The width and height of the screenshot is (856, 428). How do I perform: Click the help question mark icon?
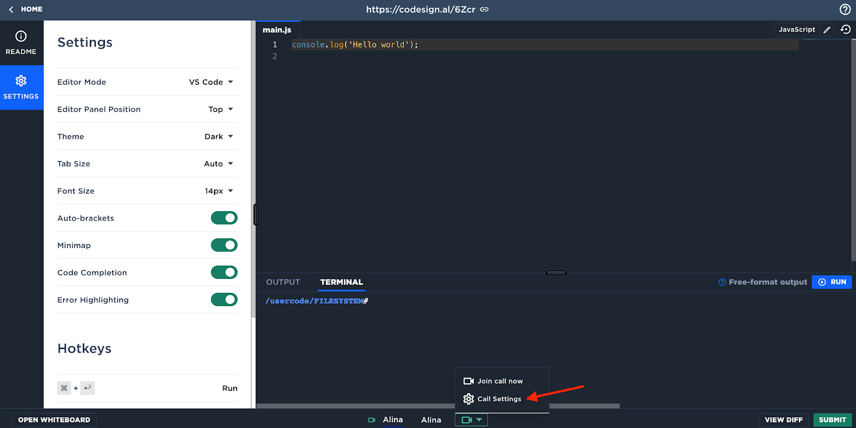pyautogui.click(x=845, y=9)
